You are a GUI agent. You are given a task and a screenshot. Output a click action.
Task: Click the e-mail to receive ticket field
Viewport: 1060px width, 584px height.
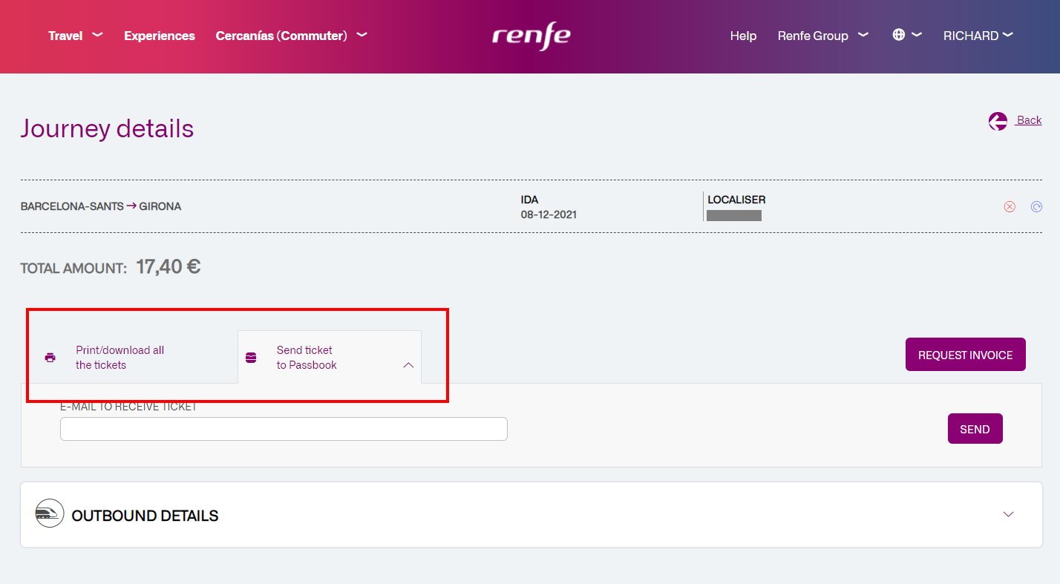point(284,428)
